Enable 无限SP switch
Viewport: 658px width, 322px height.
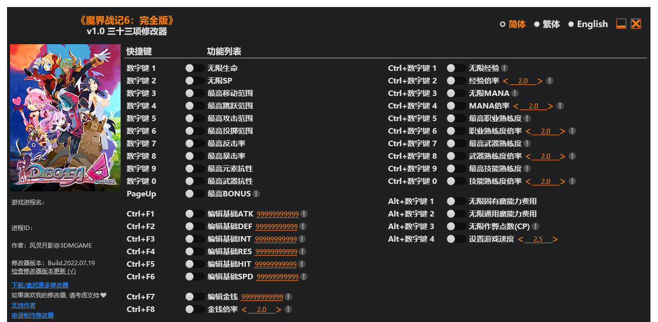coord(195,81)
